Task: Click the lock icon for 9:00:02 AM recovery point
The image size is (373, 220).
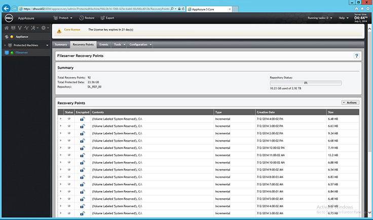Action: point(82,170)
